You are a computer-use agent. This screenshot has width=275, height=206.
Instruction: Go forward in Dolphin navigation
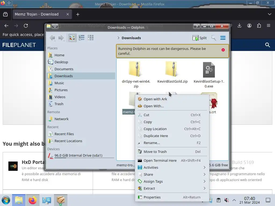coord(61,38)
